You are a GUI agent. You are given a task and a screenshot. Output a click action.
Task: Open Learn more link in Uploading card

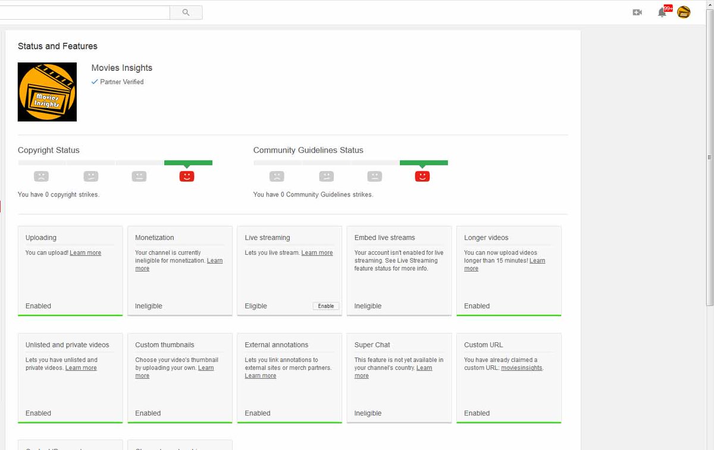85,253
